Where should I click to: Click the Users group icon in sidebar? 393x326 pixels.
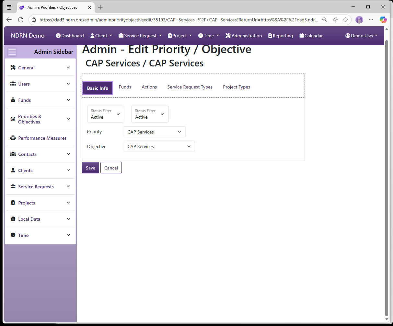[x=13, y=84]
